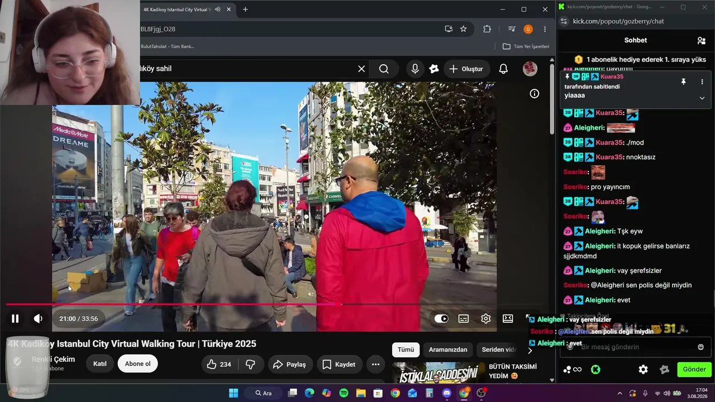Like the video with 234 likes
This screenshot has width=715, height=402.
tap(219, 365)
